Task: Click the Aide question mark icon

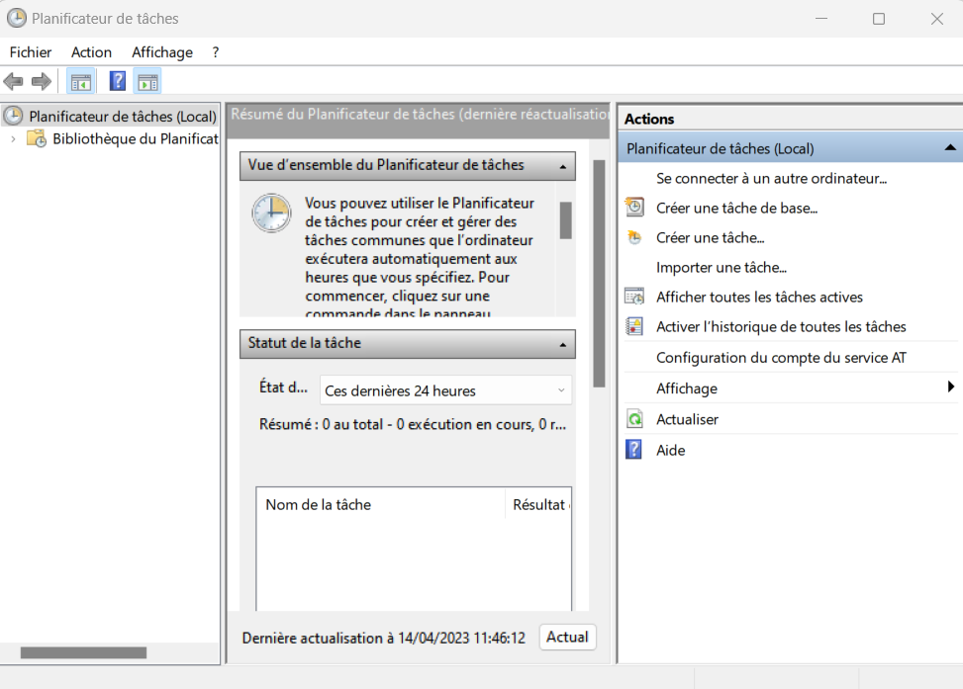Action: point(634,450)
